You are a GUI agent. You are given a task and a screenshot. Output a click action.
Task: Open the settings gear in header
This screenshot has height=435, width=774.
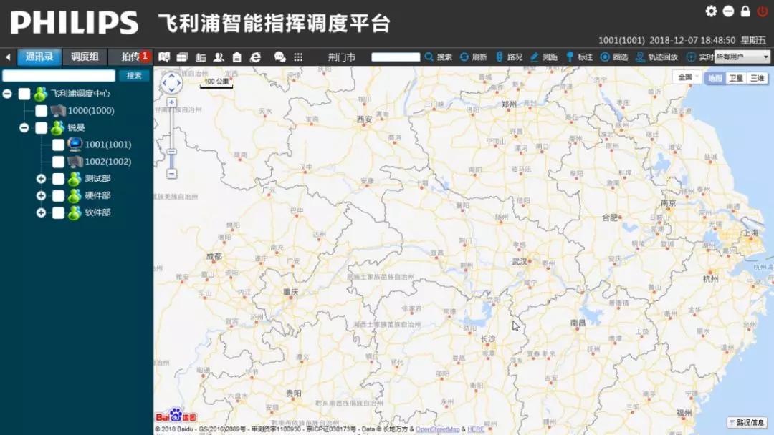[x=712, y=11]
